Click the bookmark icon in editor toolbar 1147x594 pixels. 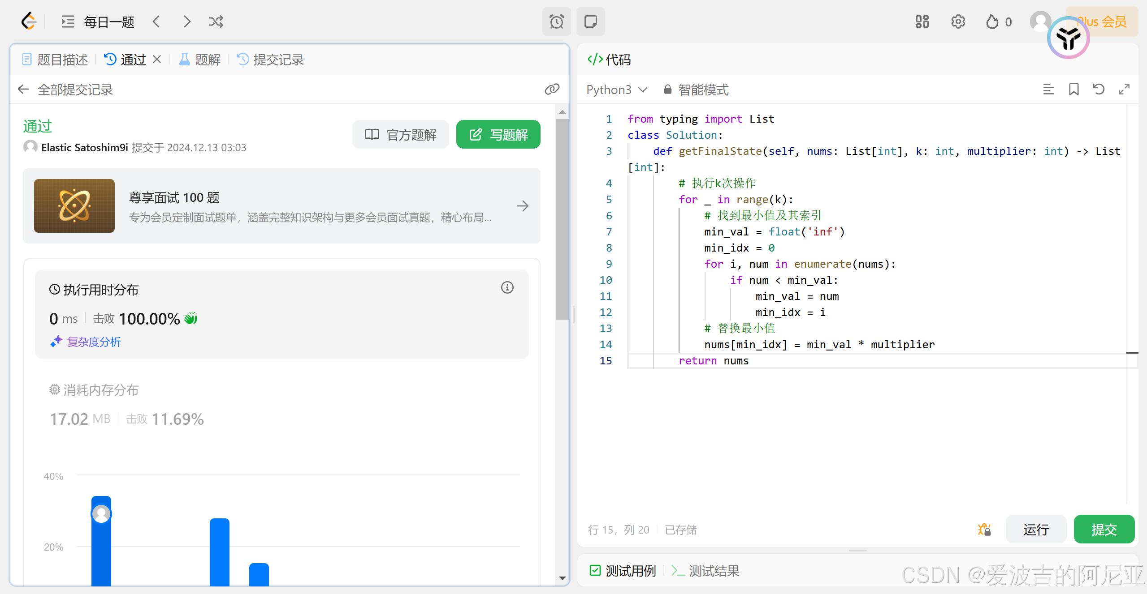click(1073, 89)
